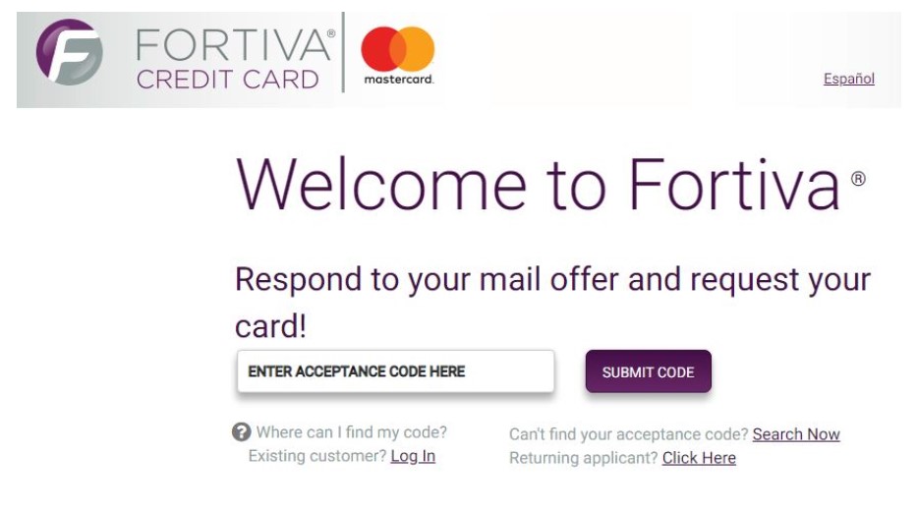
Task: Click the vertical divider between header logos
Action: (343, 52)
